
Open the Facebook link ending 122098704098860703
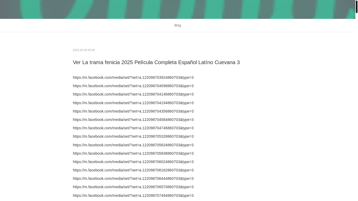(133, 86)
